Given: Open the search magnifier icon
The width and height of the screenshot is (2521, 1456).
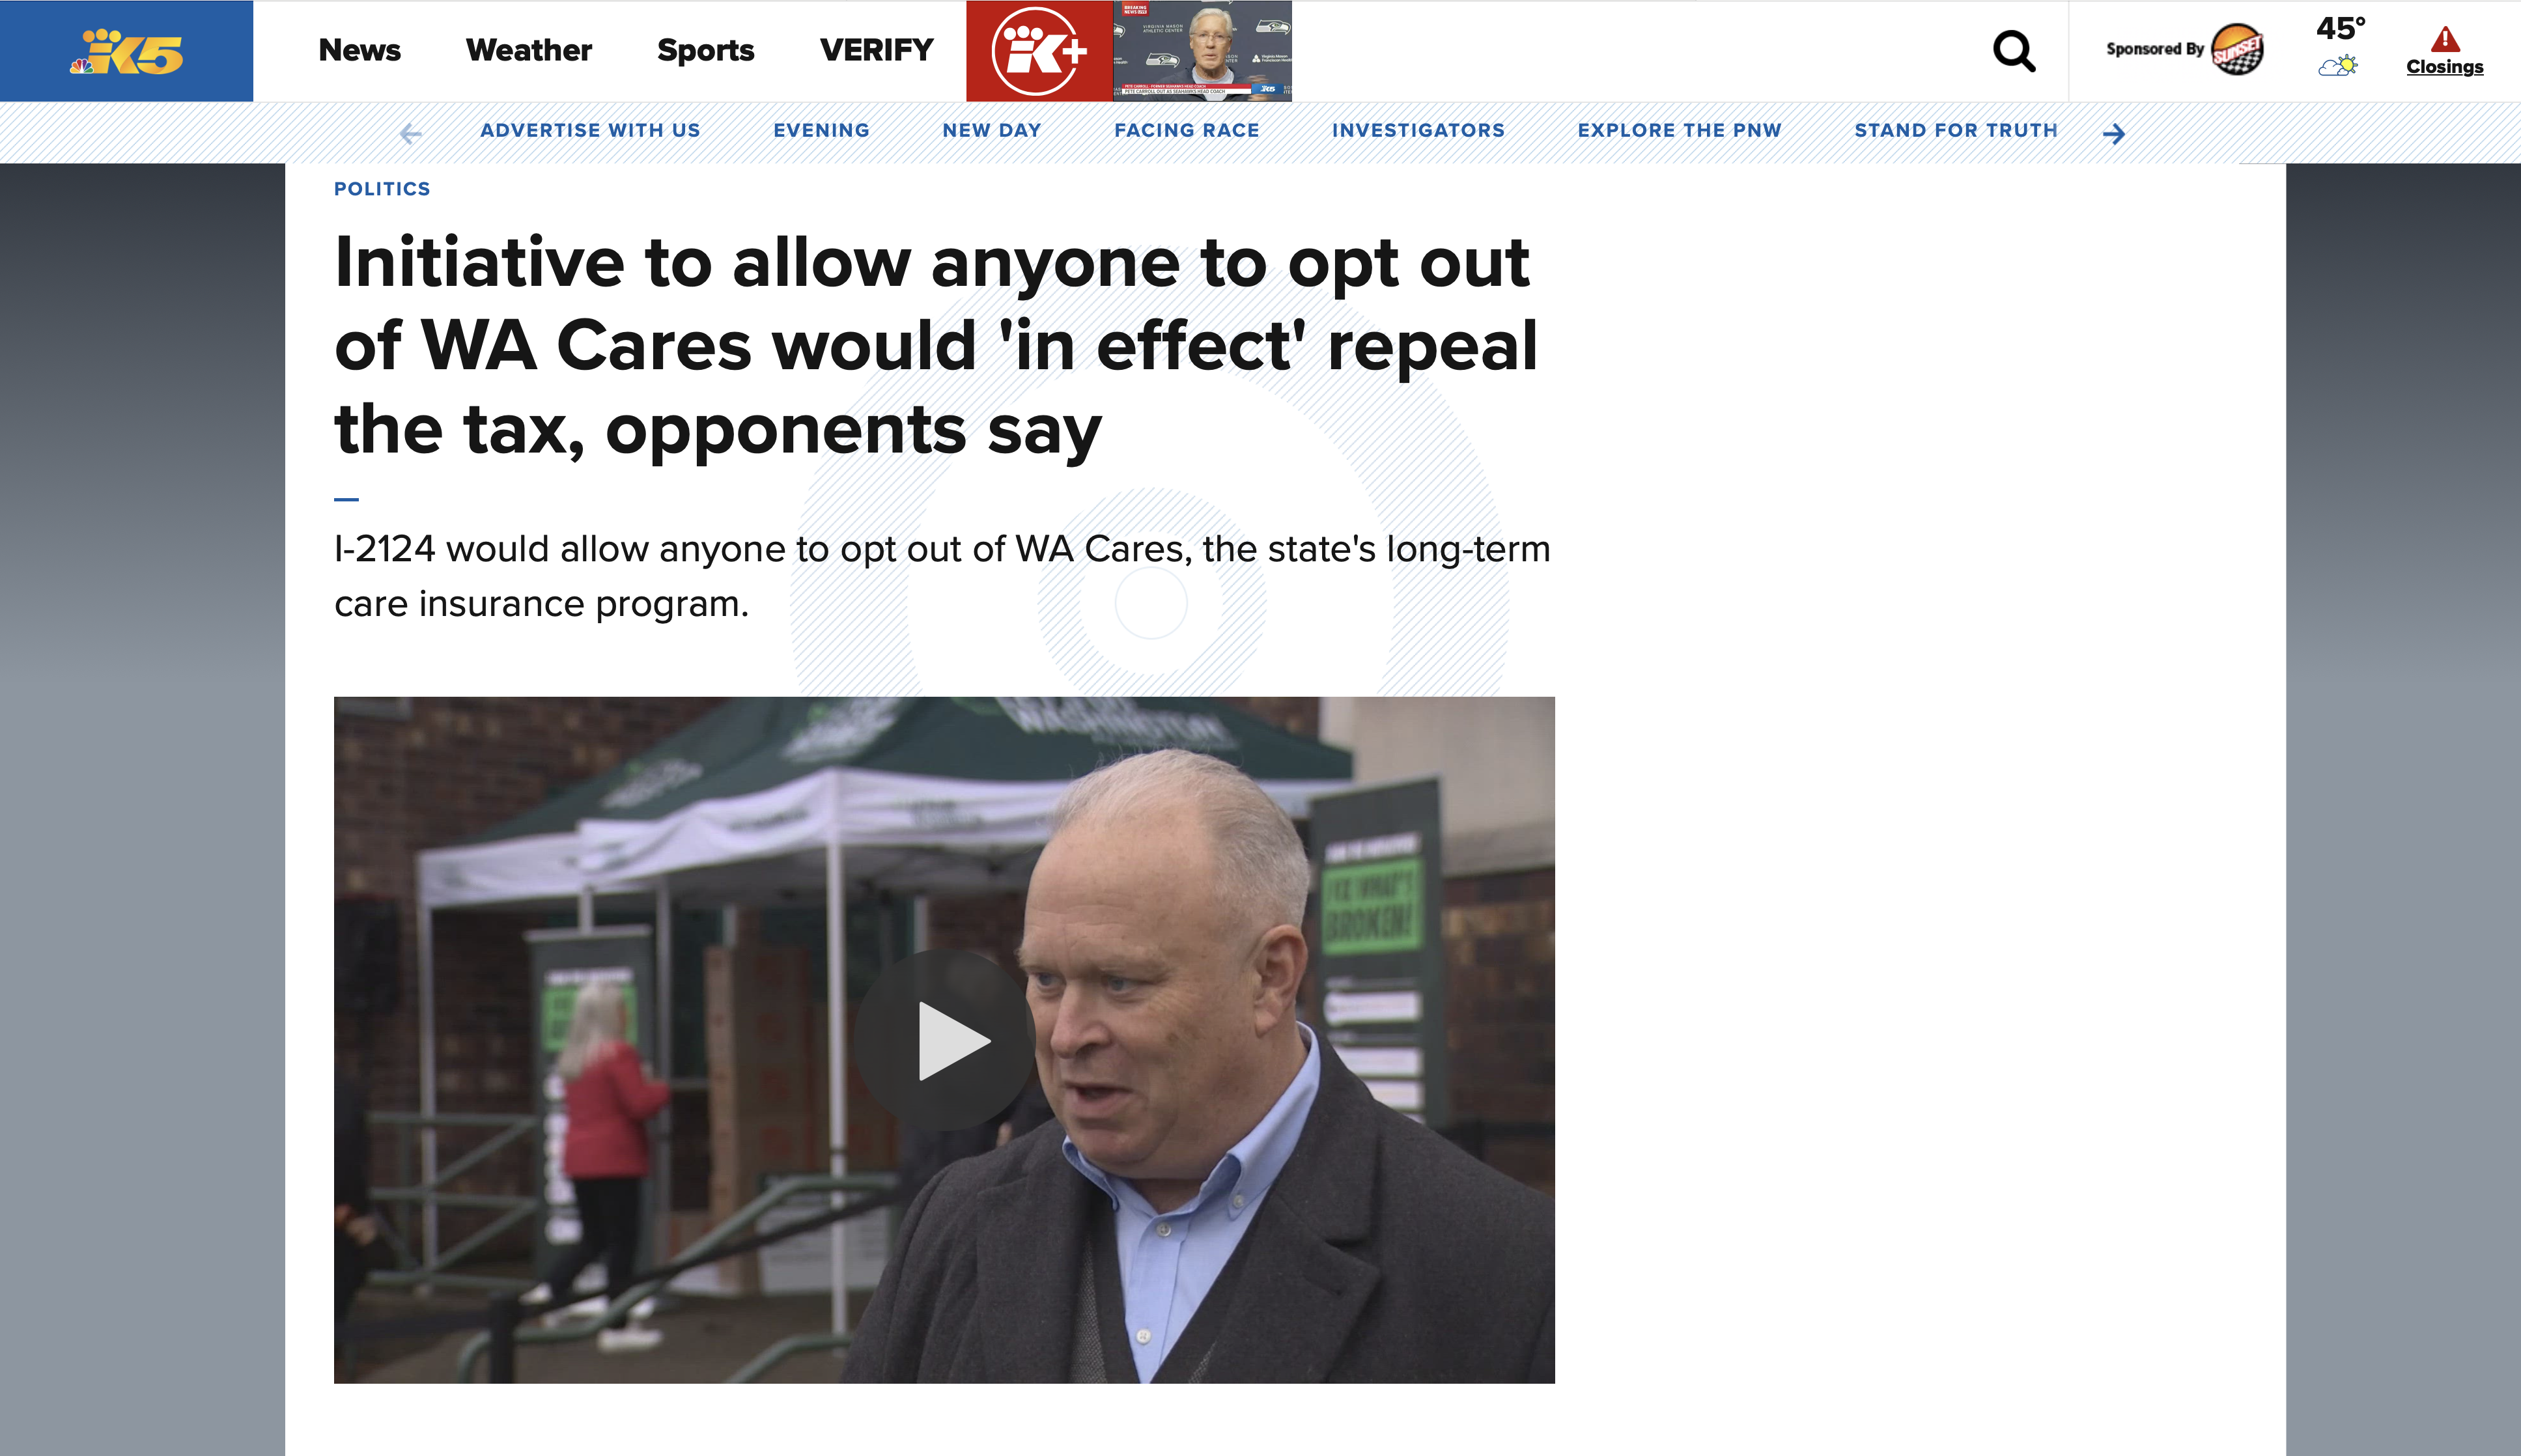Looking at the screenshot, I should tap(2014, 51).
